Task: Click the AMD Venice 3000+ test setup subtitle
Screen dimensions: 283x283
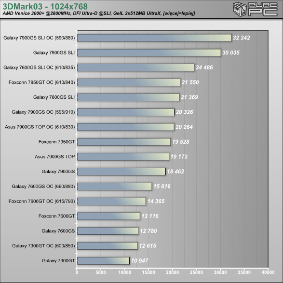Action: tap(99, 13)
